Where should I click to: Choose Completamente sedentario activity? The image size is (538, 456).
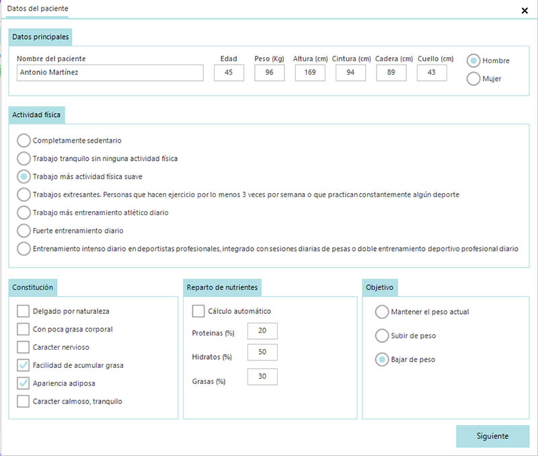tap(24, 141)
